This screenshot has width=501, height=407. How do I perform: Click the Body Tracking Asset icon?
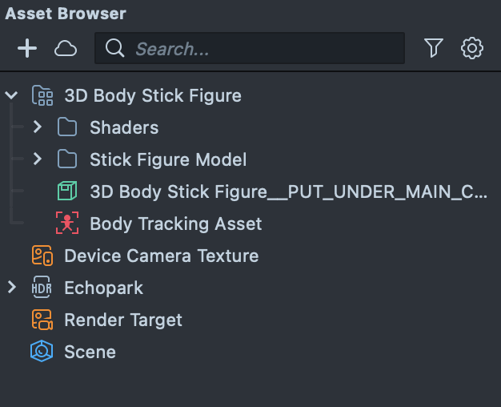(67, 224)
